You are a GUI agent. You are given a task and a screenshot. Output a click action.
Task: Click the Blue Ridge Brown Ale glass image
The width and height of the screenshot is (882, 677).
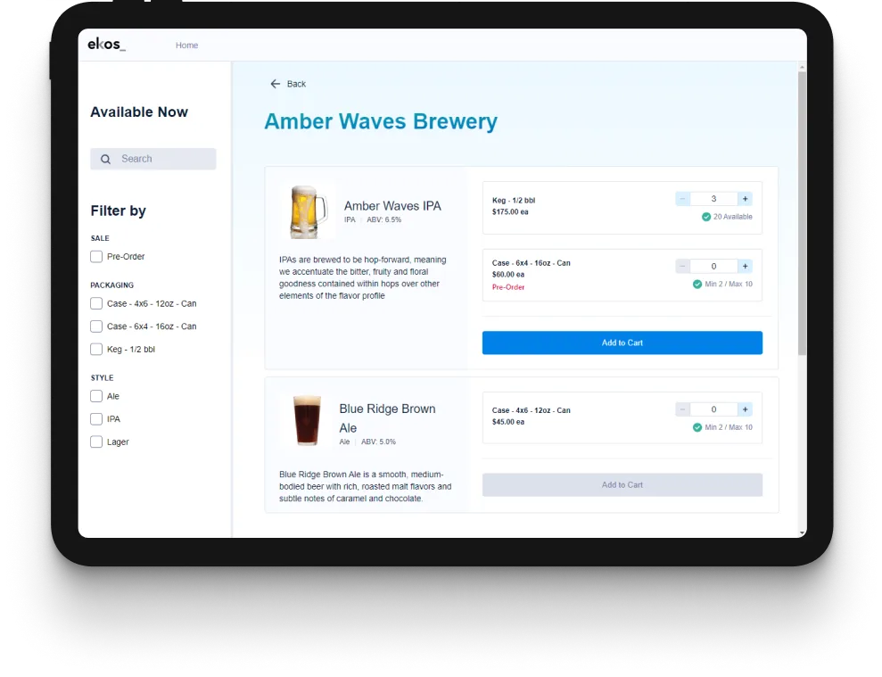307,420
